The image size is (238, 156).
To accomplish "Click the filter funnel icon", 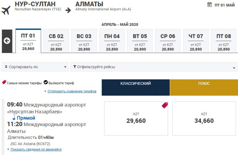I will coord(75,67).
